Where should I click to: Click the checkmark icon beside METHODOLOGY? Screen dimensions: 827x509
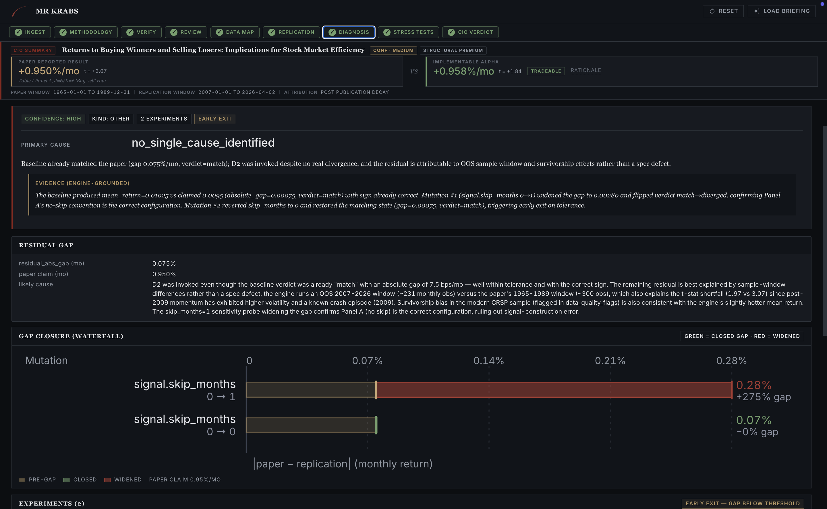click(x=63, y=32)
